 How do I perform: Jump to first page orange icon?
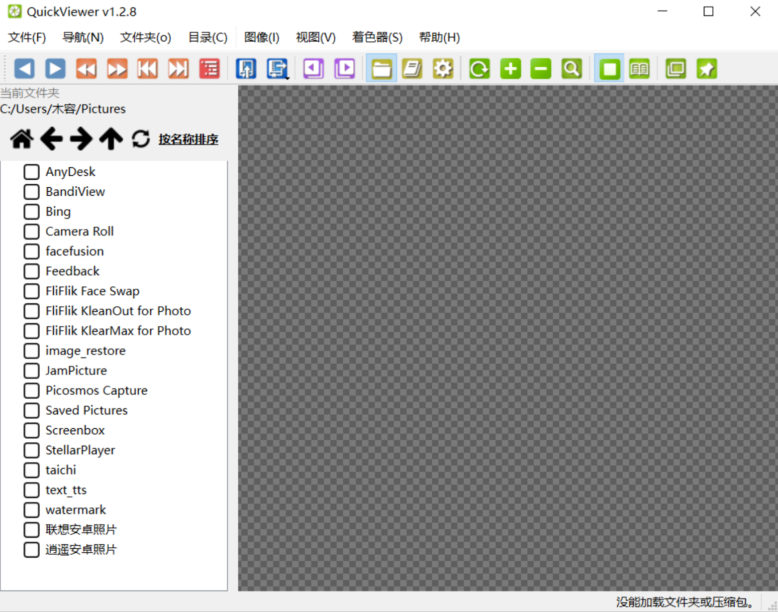(148, 69)
